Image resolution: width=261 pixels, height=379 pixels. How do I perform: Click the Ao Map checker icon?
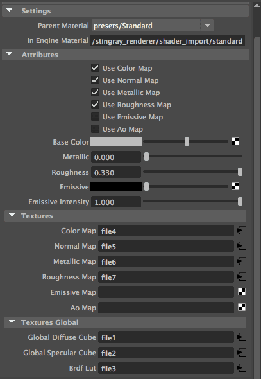pos(242,307)
